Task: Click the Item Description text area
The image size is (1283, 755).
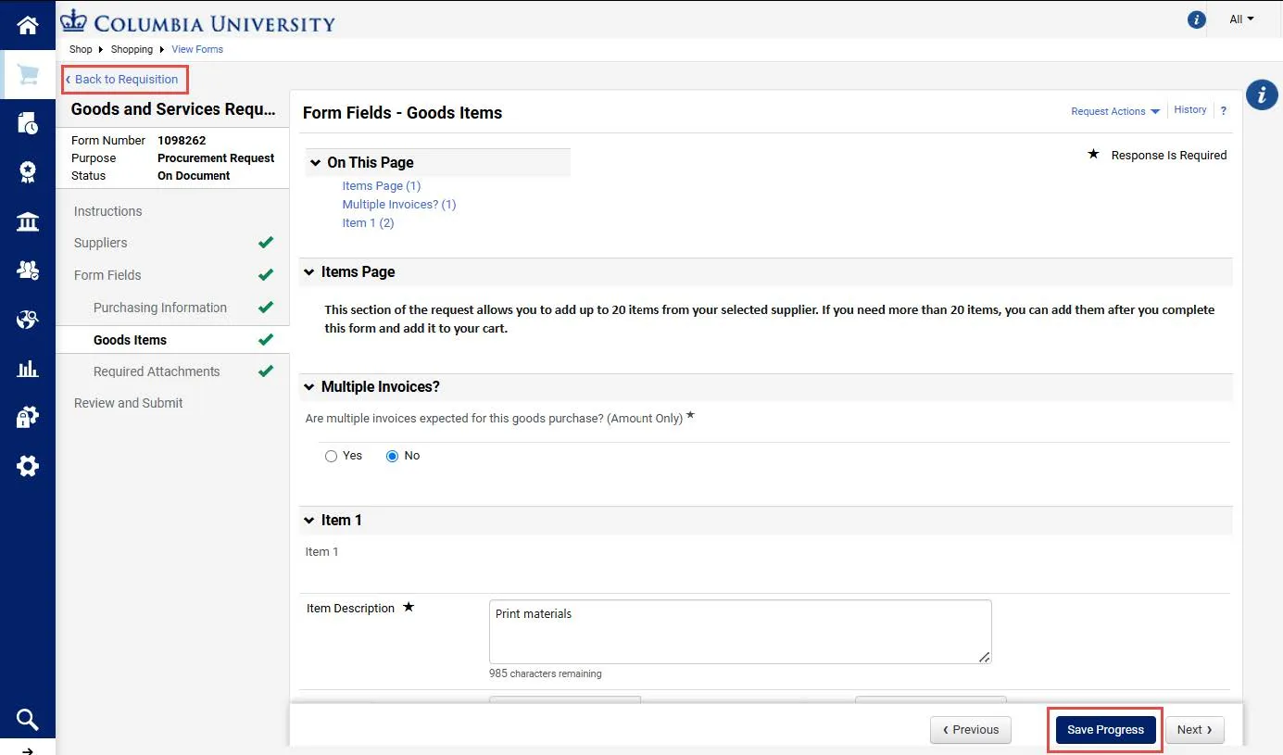Action: pyautogui.click(x=740, y=632)
